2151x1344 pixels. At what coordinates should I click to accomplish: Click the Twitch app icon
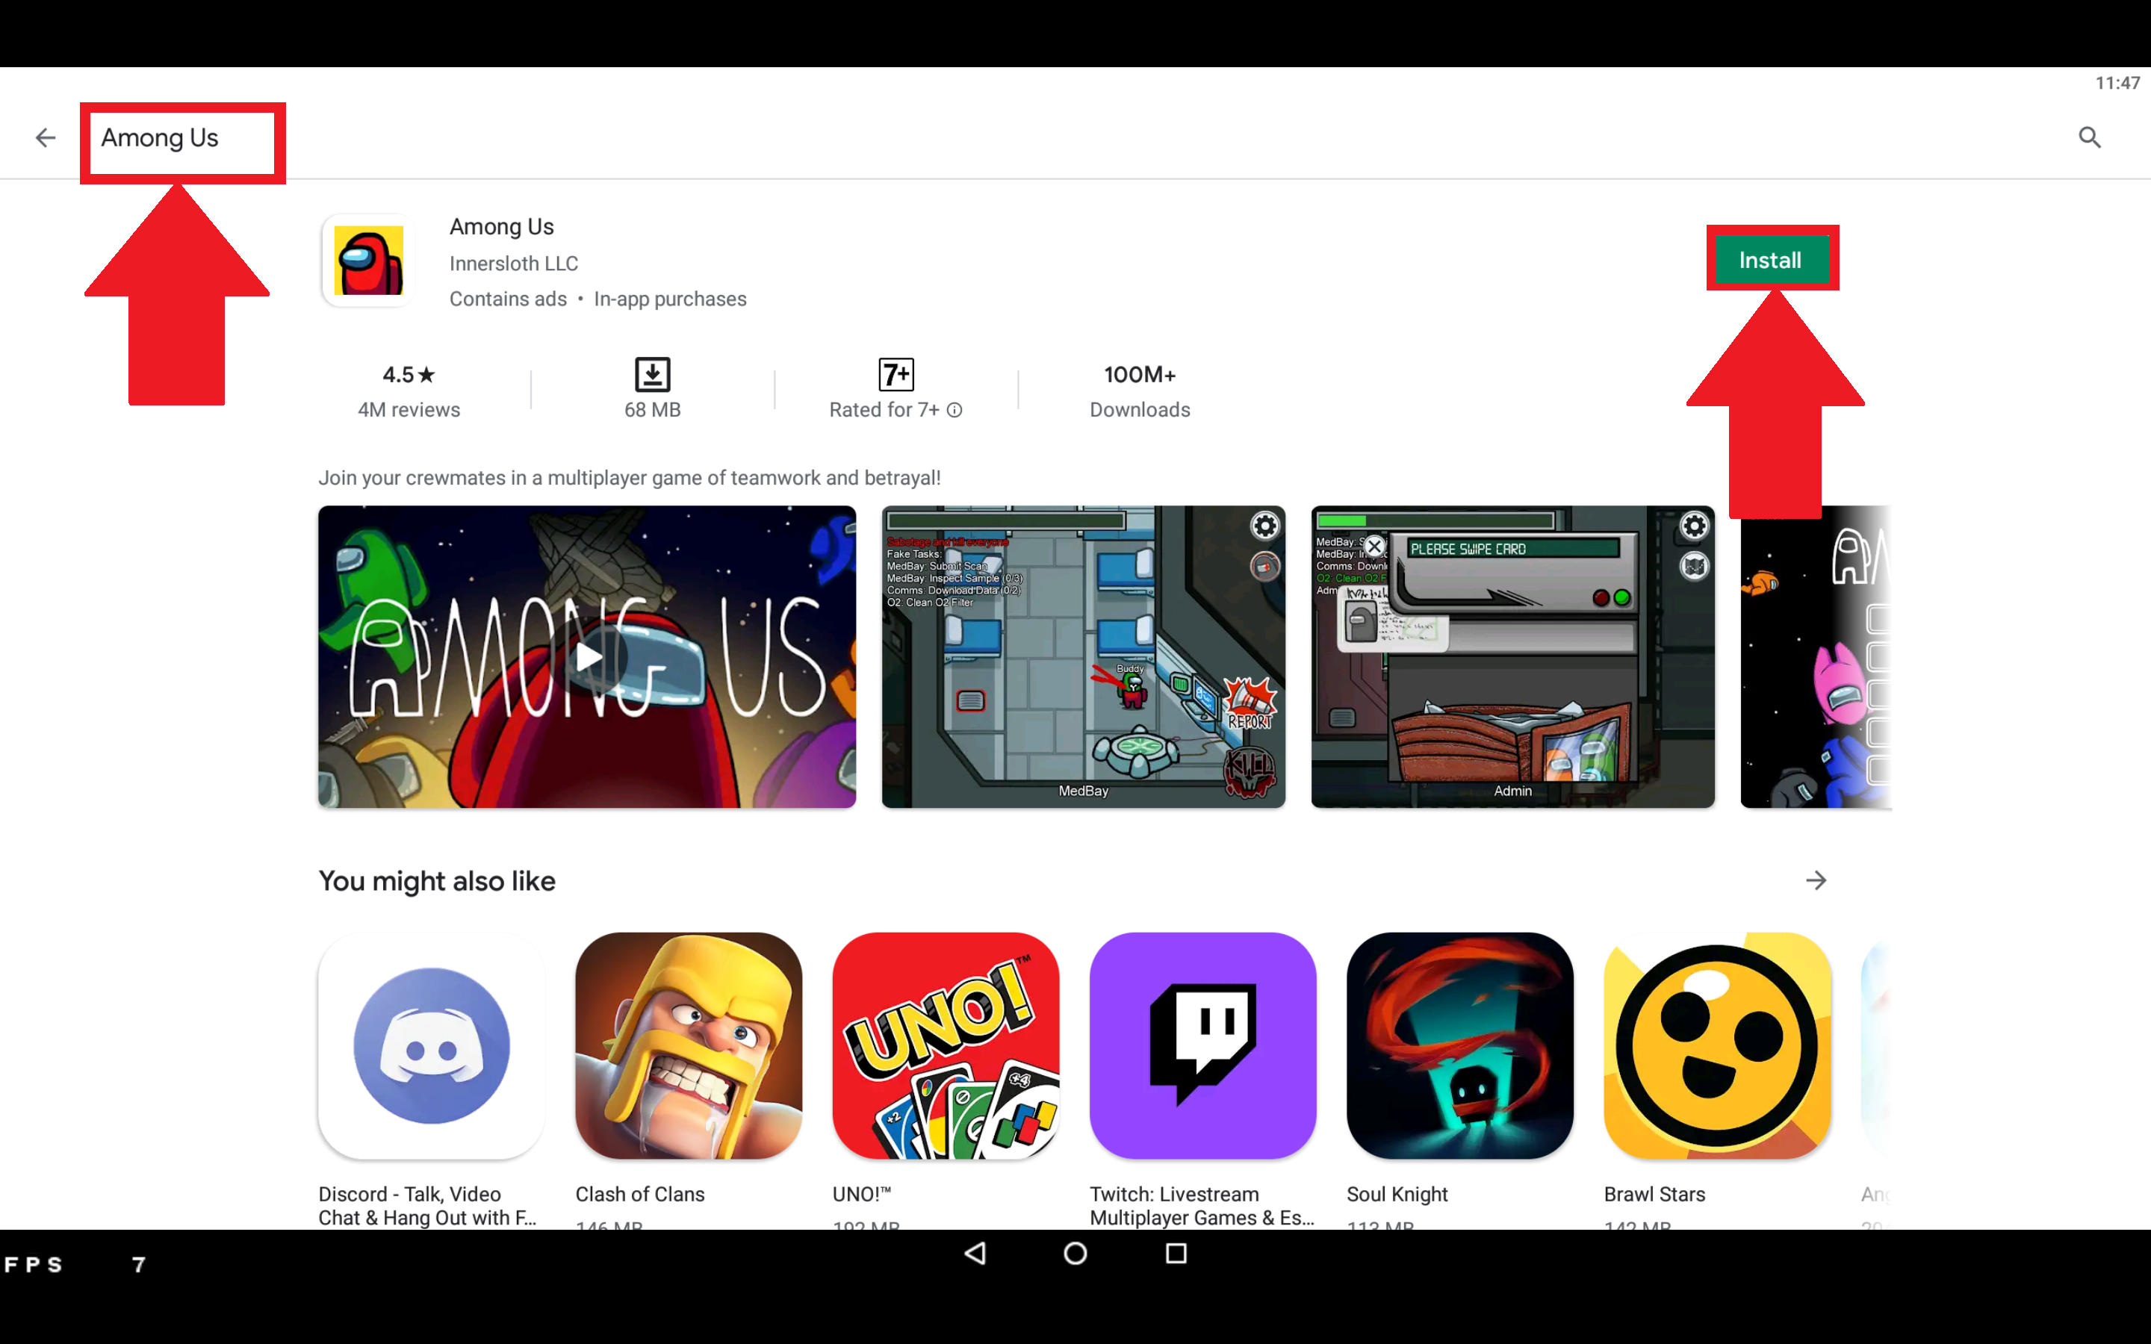1203,1047
